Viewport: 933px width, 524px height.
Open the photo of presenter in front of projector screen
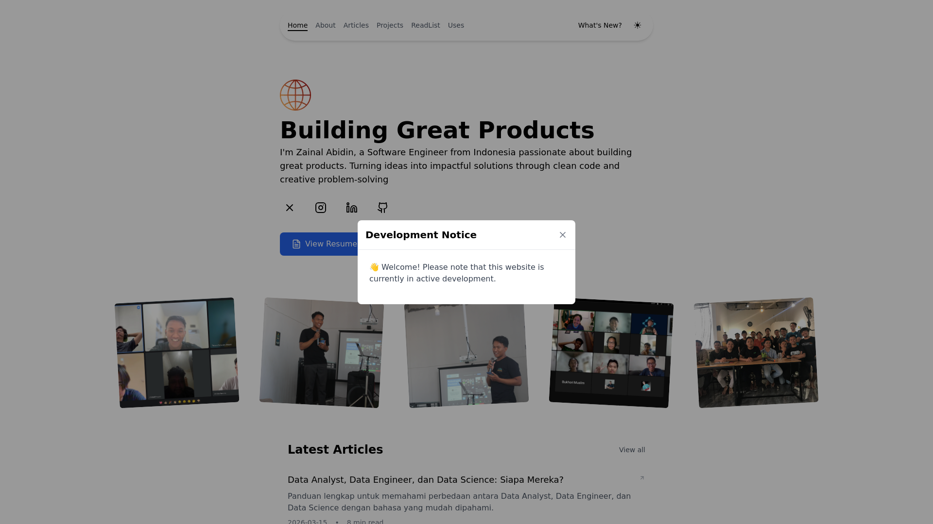(466, 356)
